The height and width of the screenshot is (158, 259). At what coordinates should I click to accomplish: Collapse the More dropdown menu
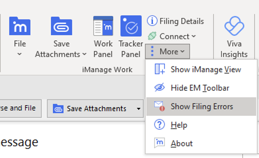[x=168, y=51]
